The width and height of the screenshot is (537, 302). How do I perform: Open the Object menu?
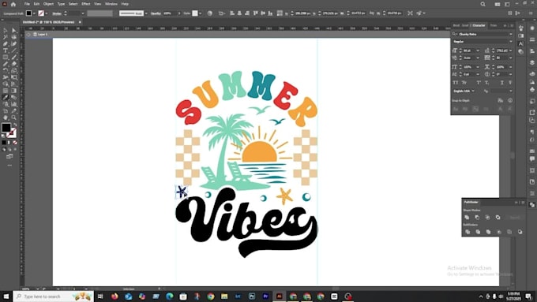[x=48, y=4]
